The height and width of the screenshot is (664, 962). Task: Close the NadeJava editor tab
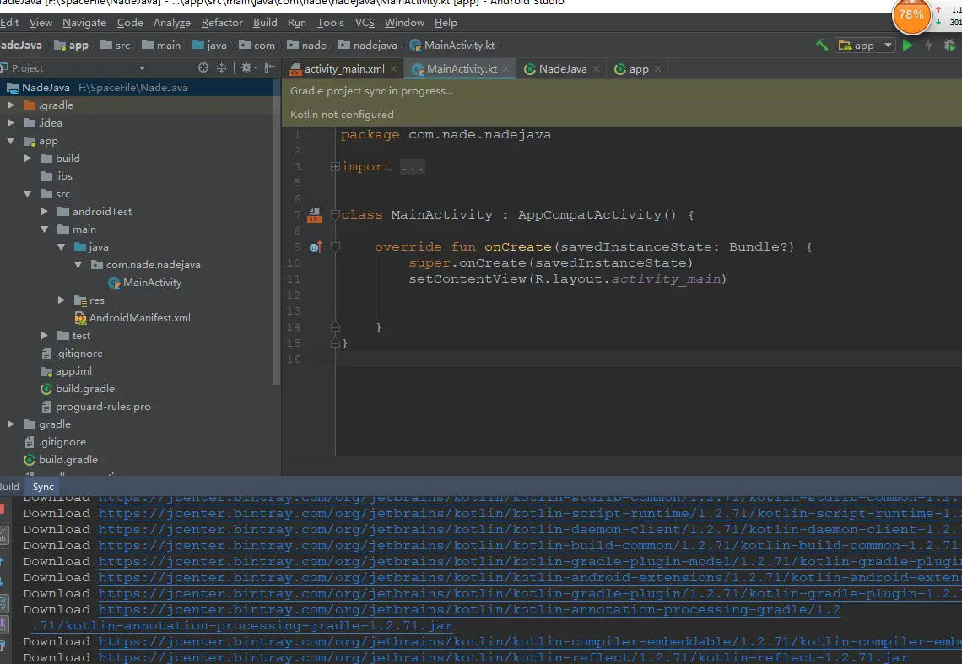[x=596, y=68]
